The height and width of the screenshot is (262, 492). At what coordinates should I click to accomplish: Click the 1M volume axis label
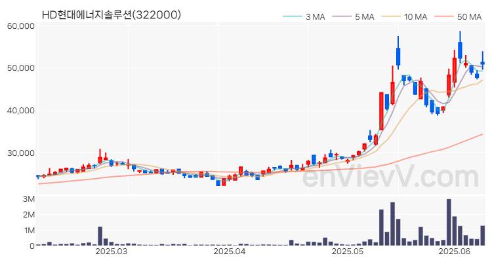click(29, 231)
